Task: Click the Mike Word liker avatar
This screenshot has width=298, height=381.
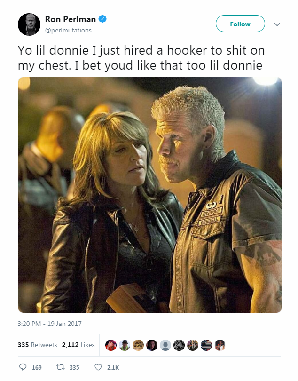Action: click(138, 345)
